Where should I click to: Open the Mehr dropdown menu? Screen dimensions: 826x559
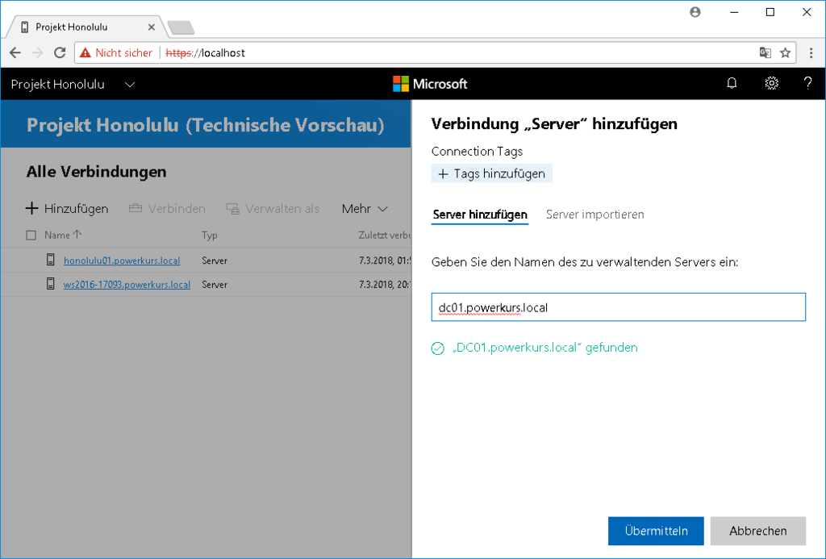[x=365, y=209]
